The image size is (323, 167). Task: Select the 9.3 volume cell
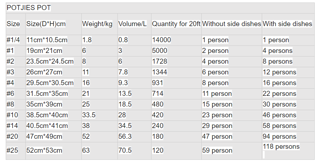[123, 83]
